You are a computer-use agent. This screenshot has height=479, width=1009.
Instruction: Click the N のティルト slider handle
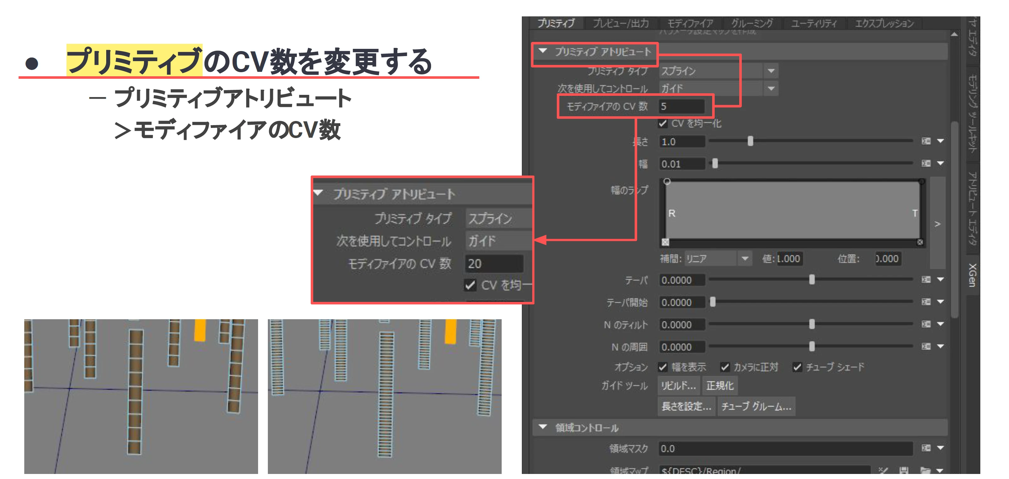(812, 324)
